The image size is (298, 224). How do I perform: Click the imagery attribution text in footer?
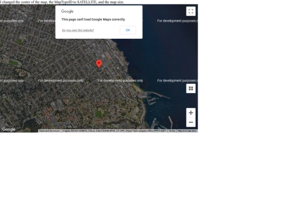coord(114,131)
